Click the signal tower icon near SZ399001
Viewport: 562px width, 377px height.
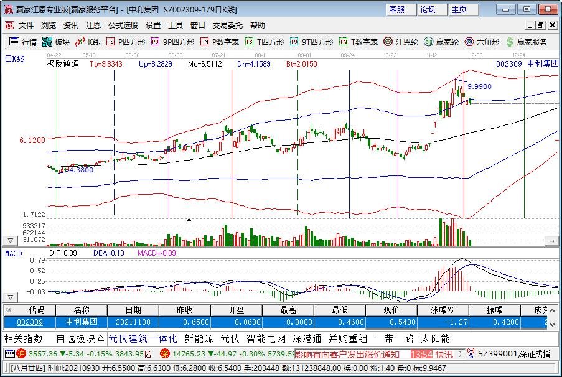[471, 354]
